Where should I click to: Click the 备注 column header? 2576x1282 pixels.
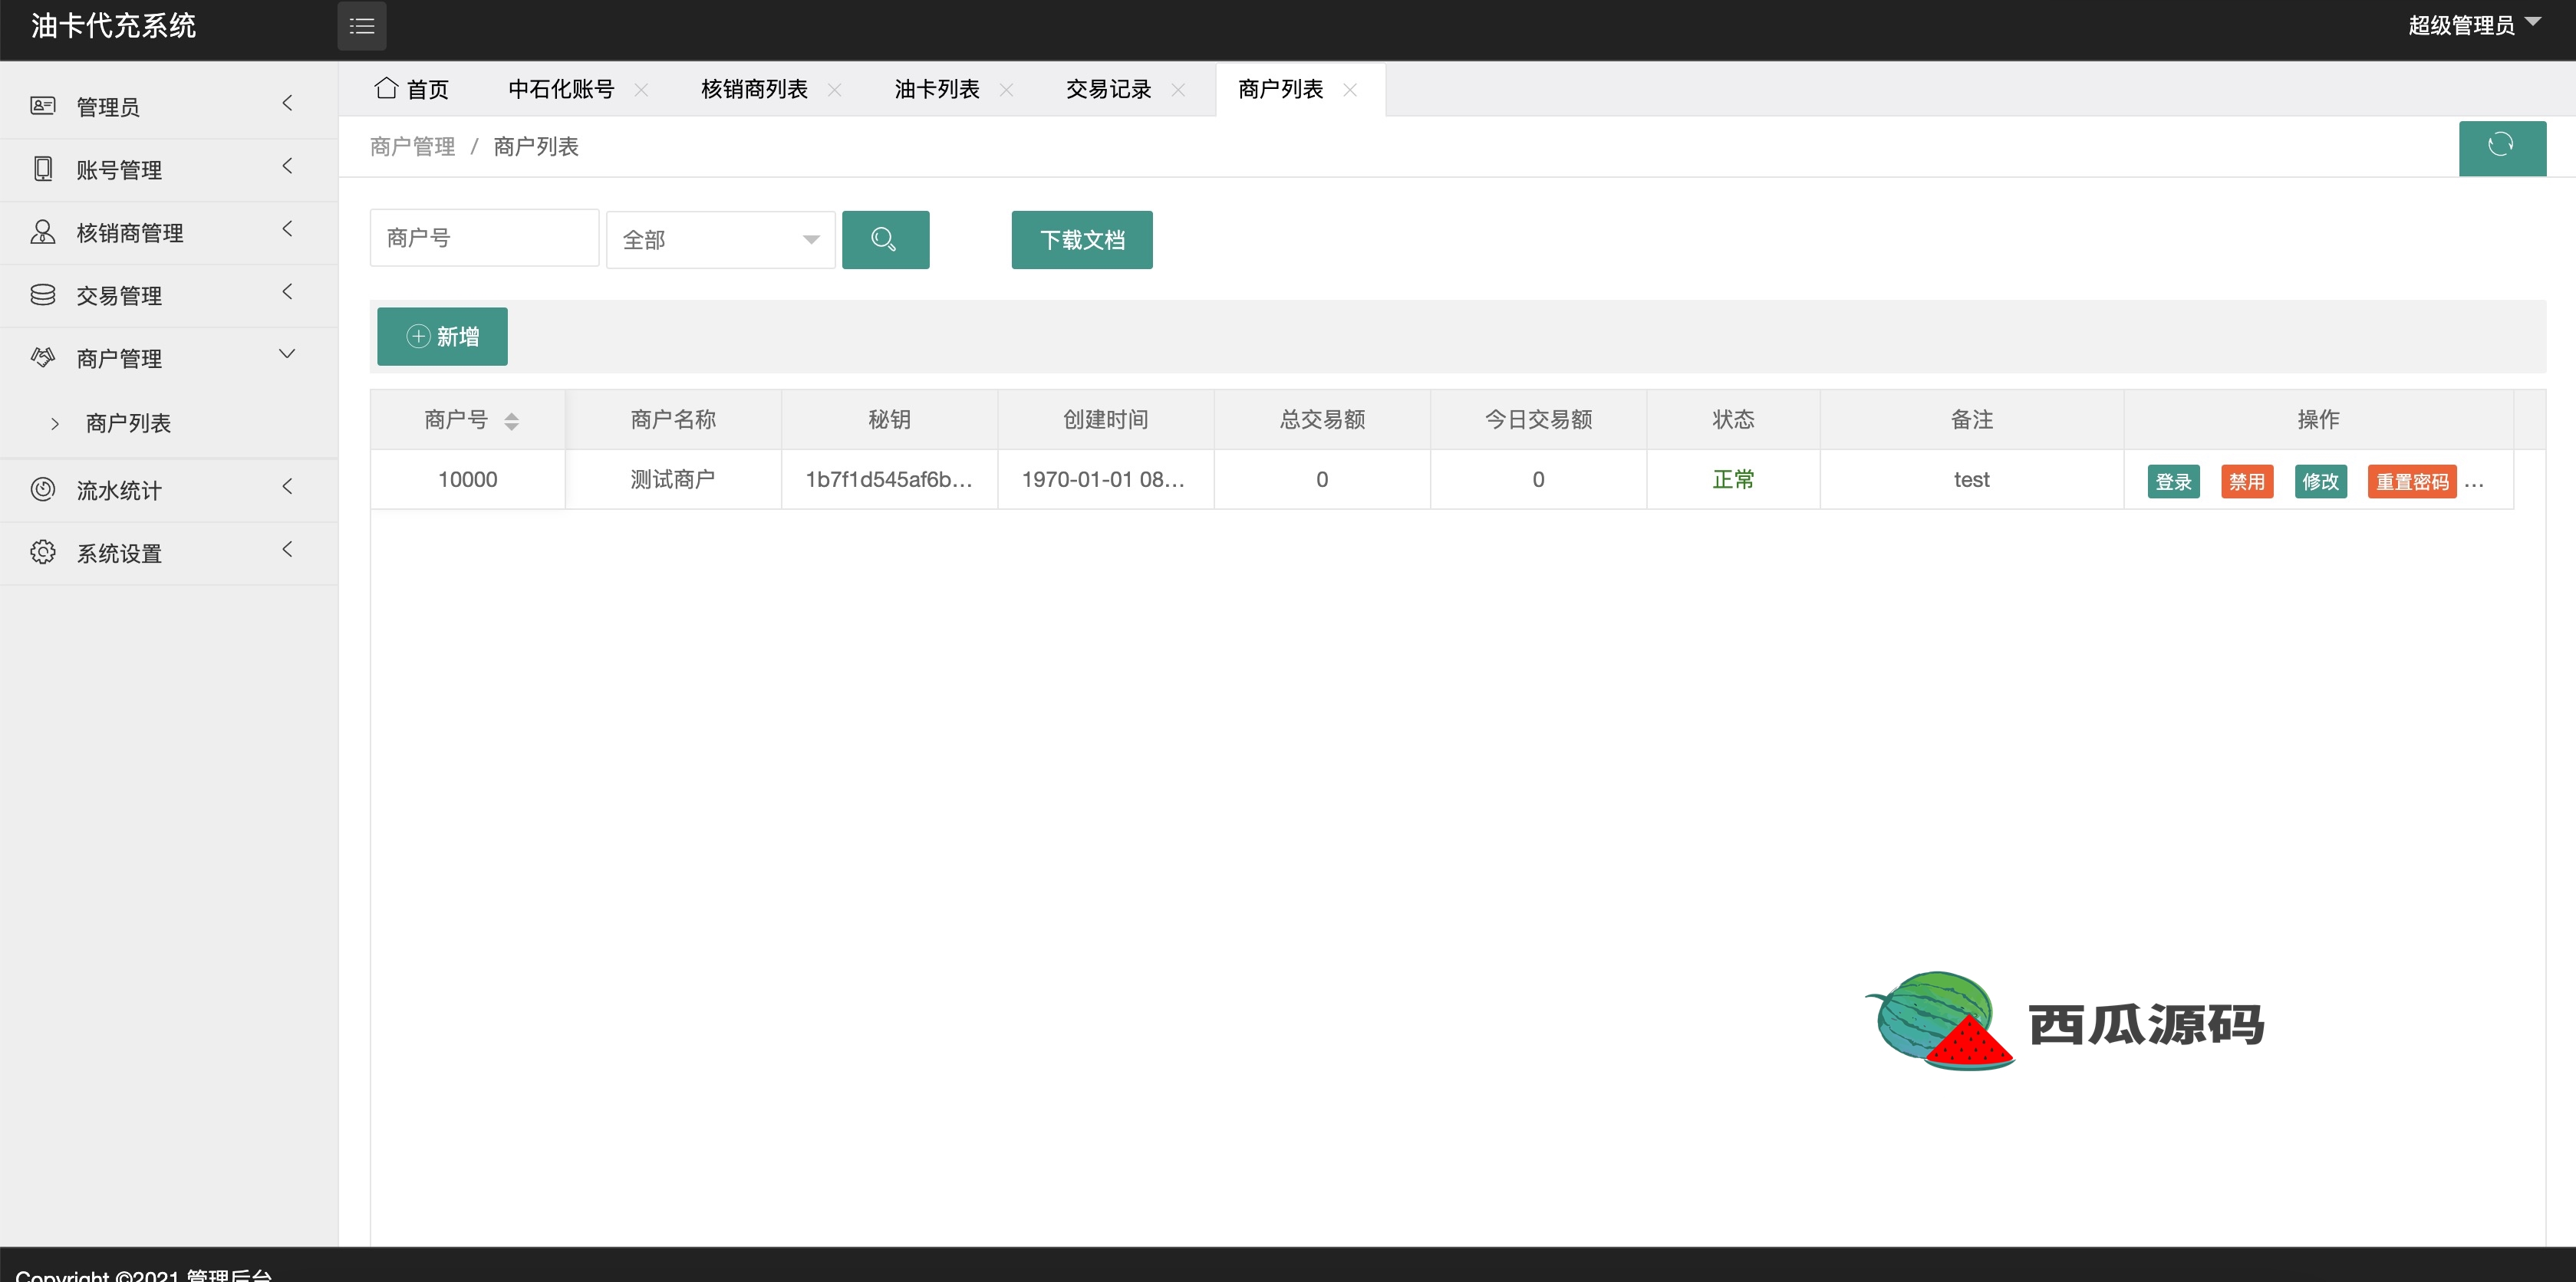point(1972,419)
